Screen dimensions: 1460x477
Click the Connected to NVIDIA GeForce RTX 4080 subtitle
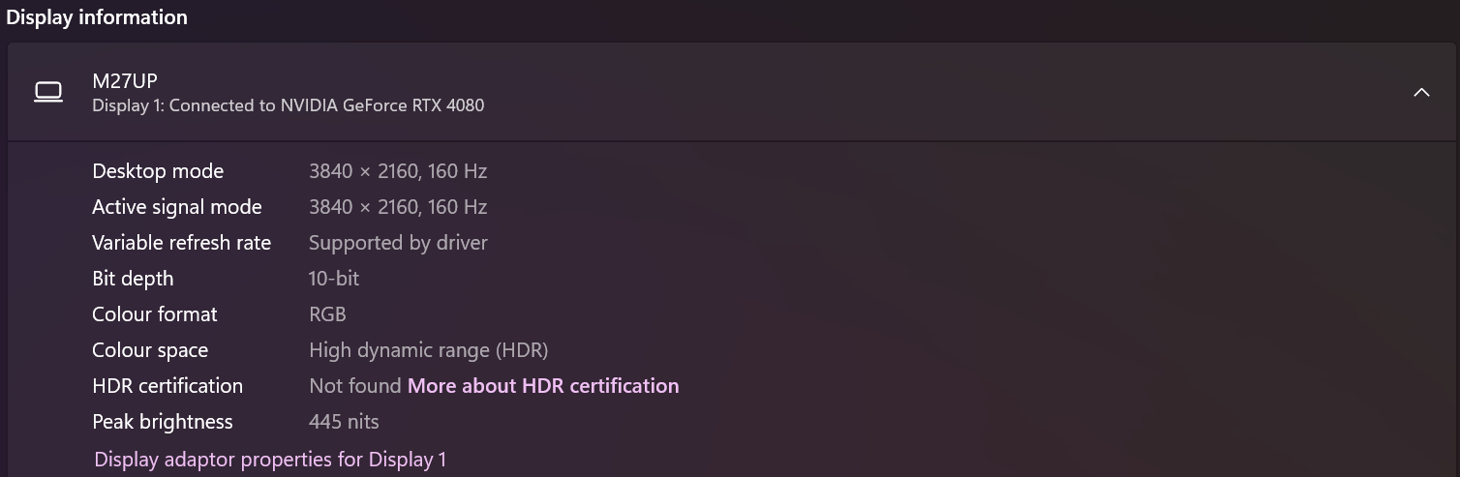coord(288,105)
